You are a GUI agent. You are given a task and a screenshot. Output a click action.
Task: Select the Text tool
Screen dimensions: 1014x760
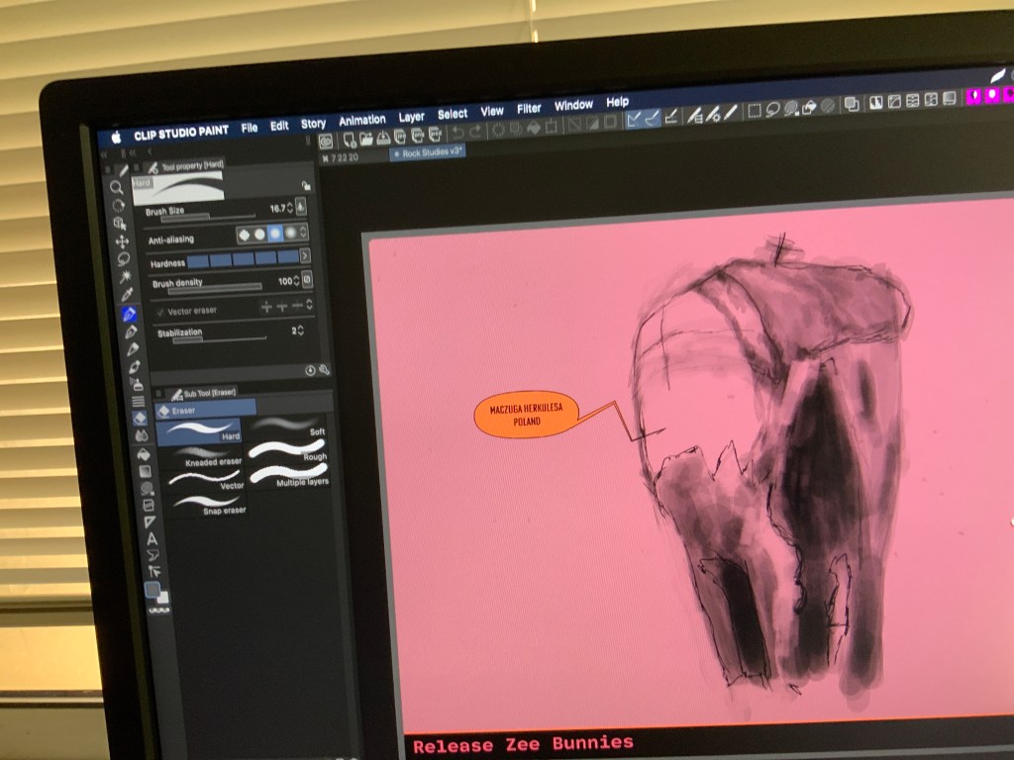coord(152,538)
